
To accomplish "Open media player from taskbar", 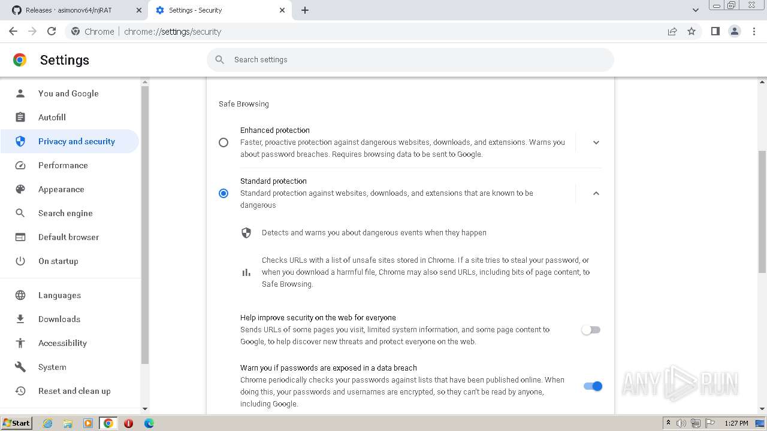I will click(88, 423).
